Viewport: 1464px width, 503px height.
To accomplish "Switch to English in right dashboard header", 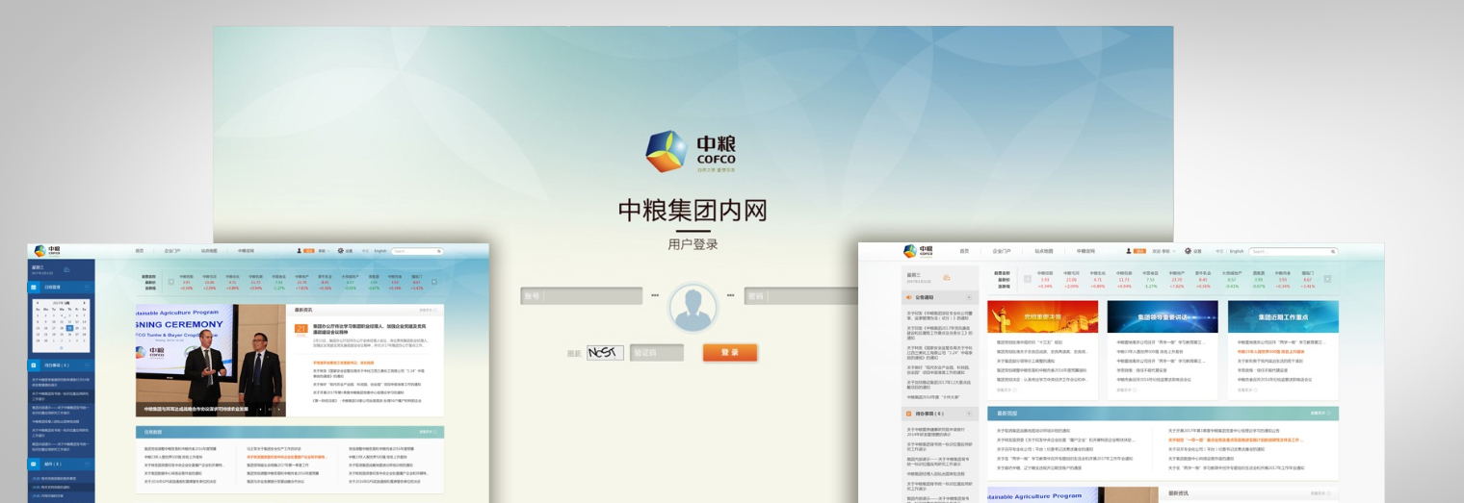I will [1237, 251].
